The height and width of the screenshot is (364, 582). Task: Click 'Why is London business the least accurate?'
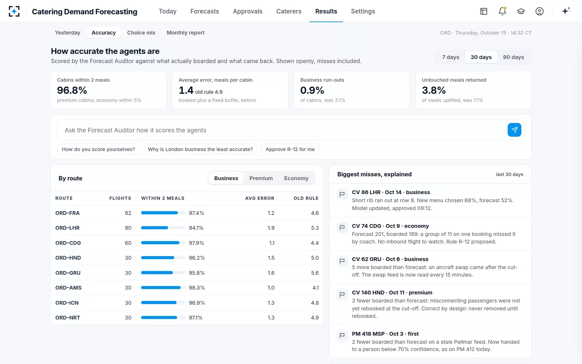click(x=200, y=149)
